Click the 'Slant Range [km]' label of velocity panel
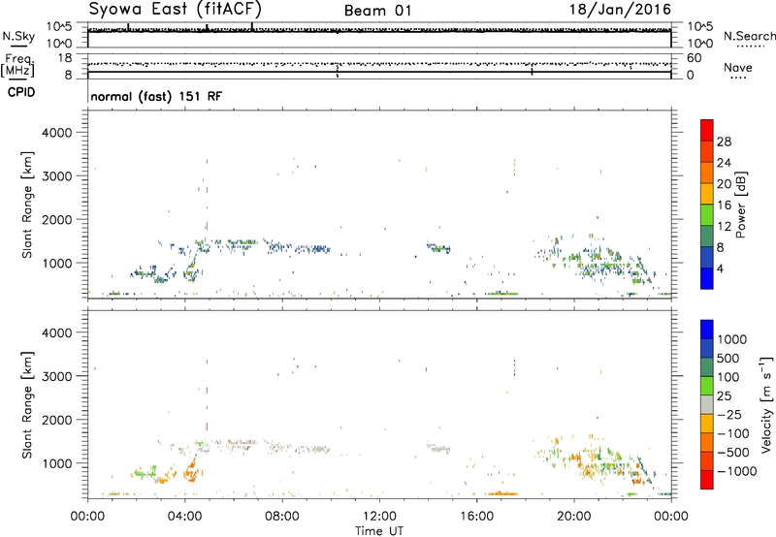Image resolution: width=776 pixels, height=537 pixels. pos(27,405)
